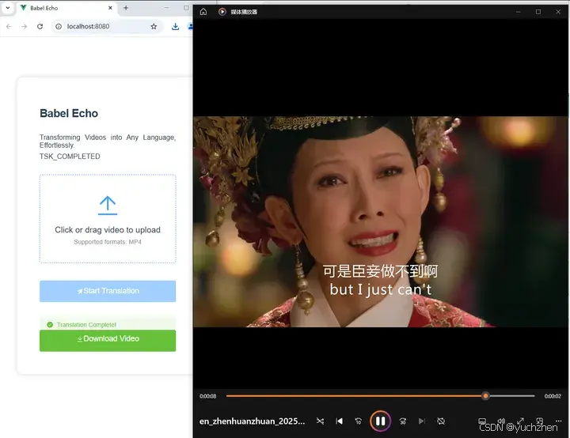The image size is (570, 438).
Task: Click the upload arrow icon
Action: tap(108, 206)
